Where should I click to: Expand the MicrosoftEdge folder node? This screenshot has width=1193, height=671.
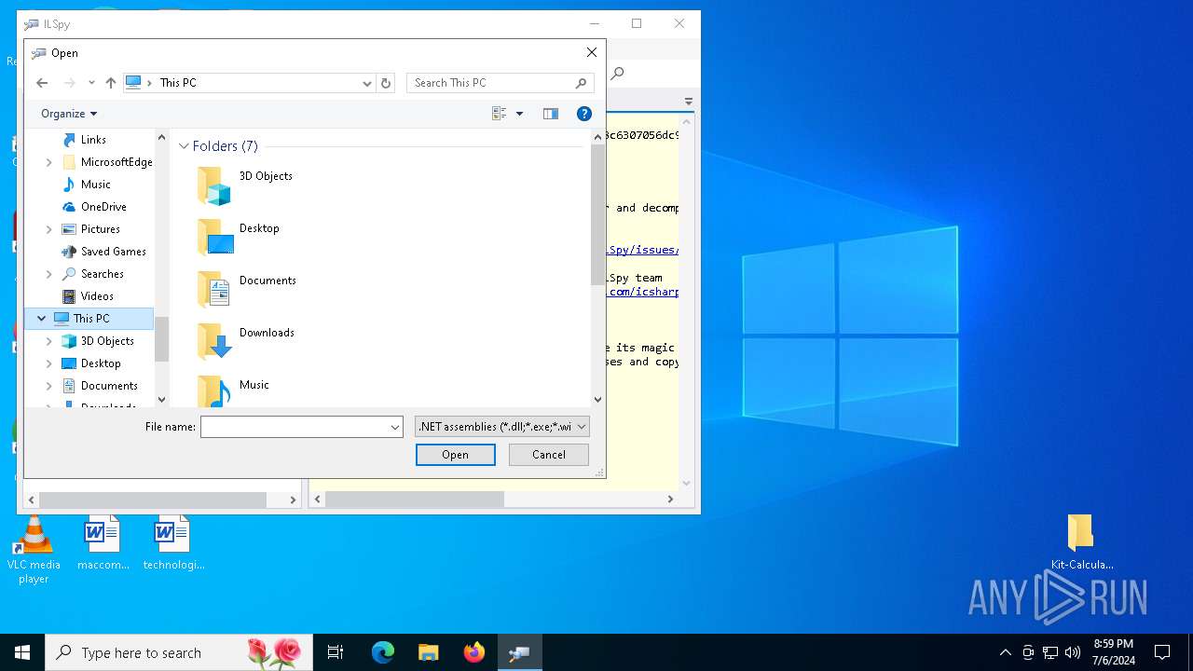point(49,162)
